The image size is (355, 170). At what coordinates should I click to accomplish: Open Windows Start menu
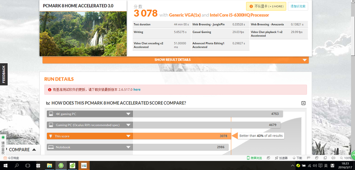5,166
